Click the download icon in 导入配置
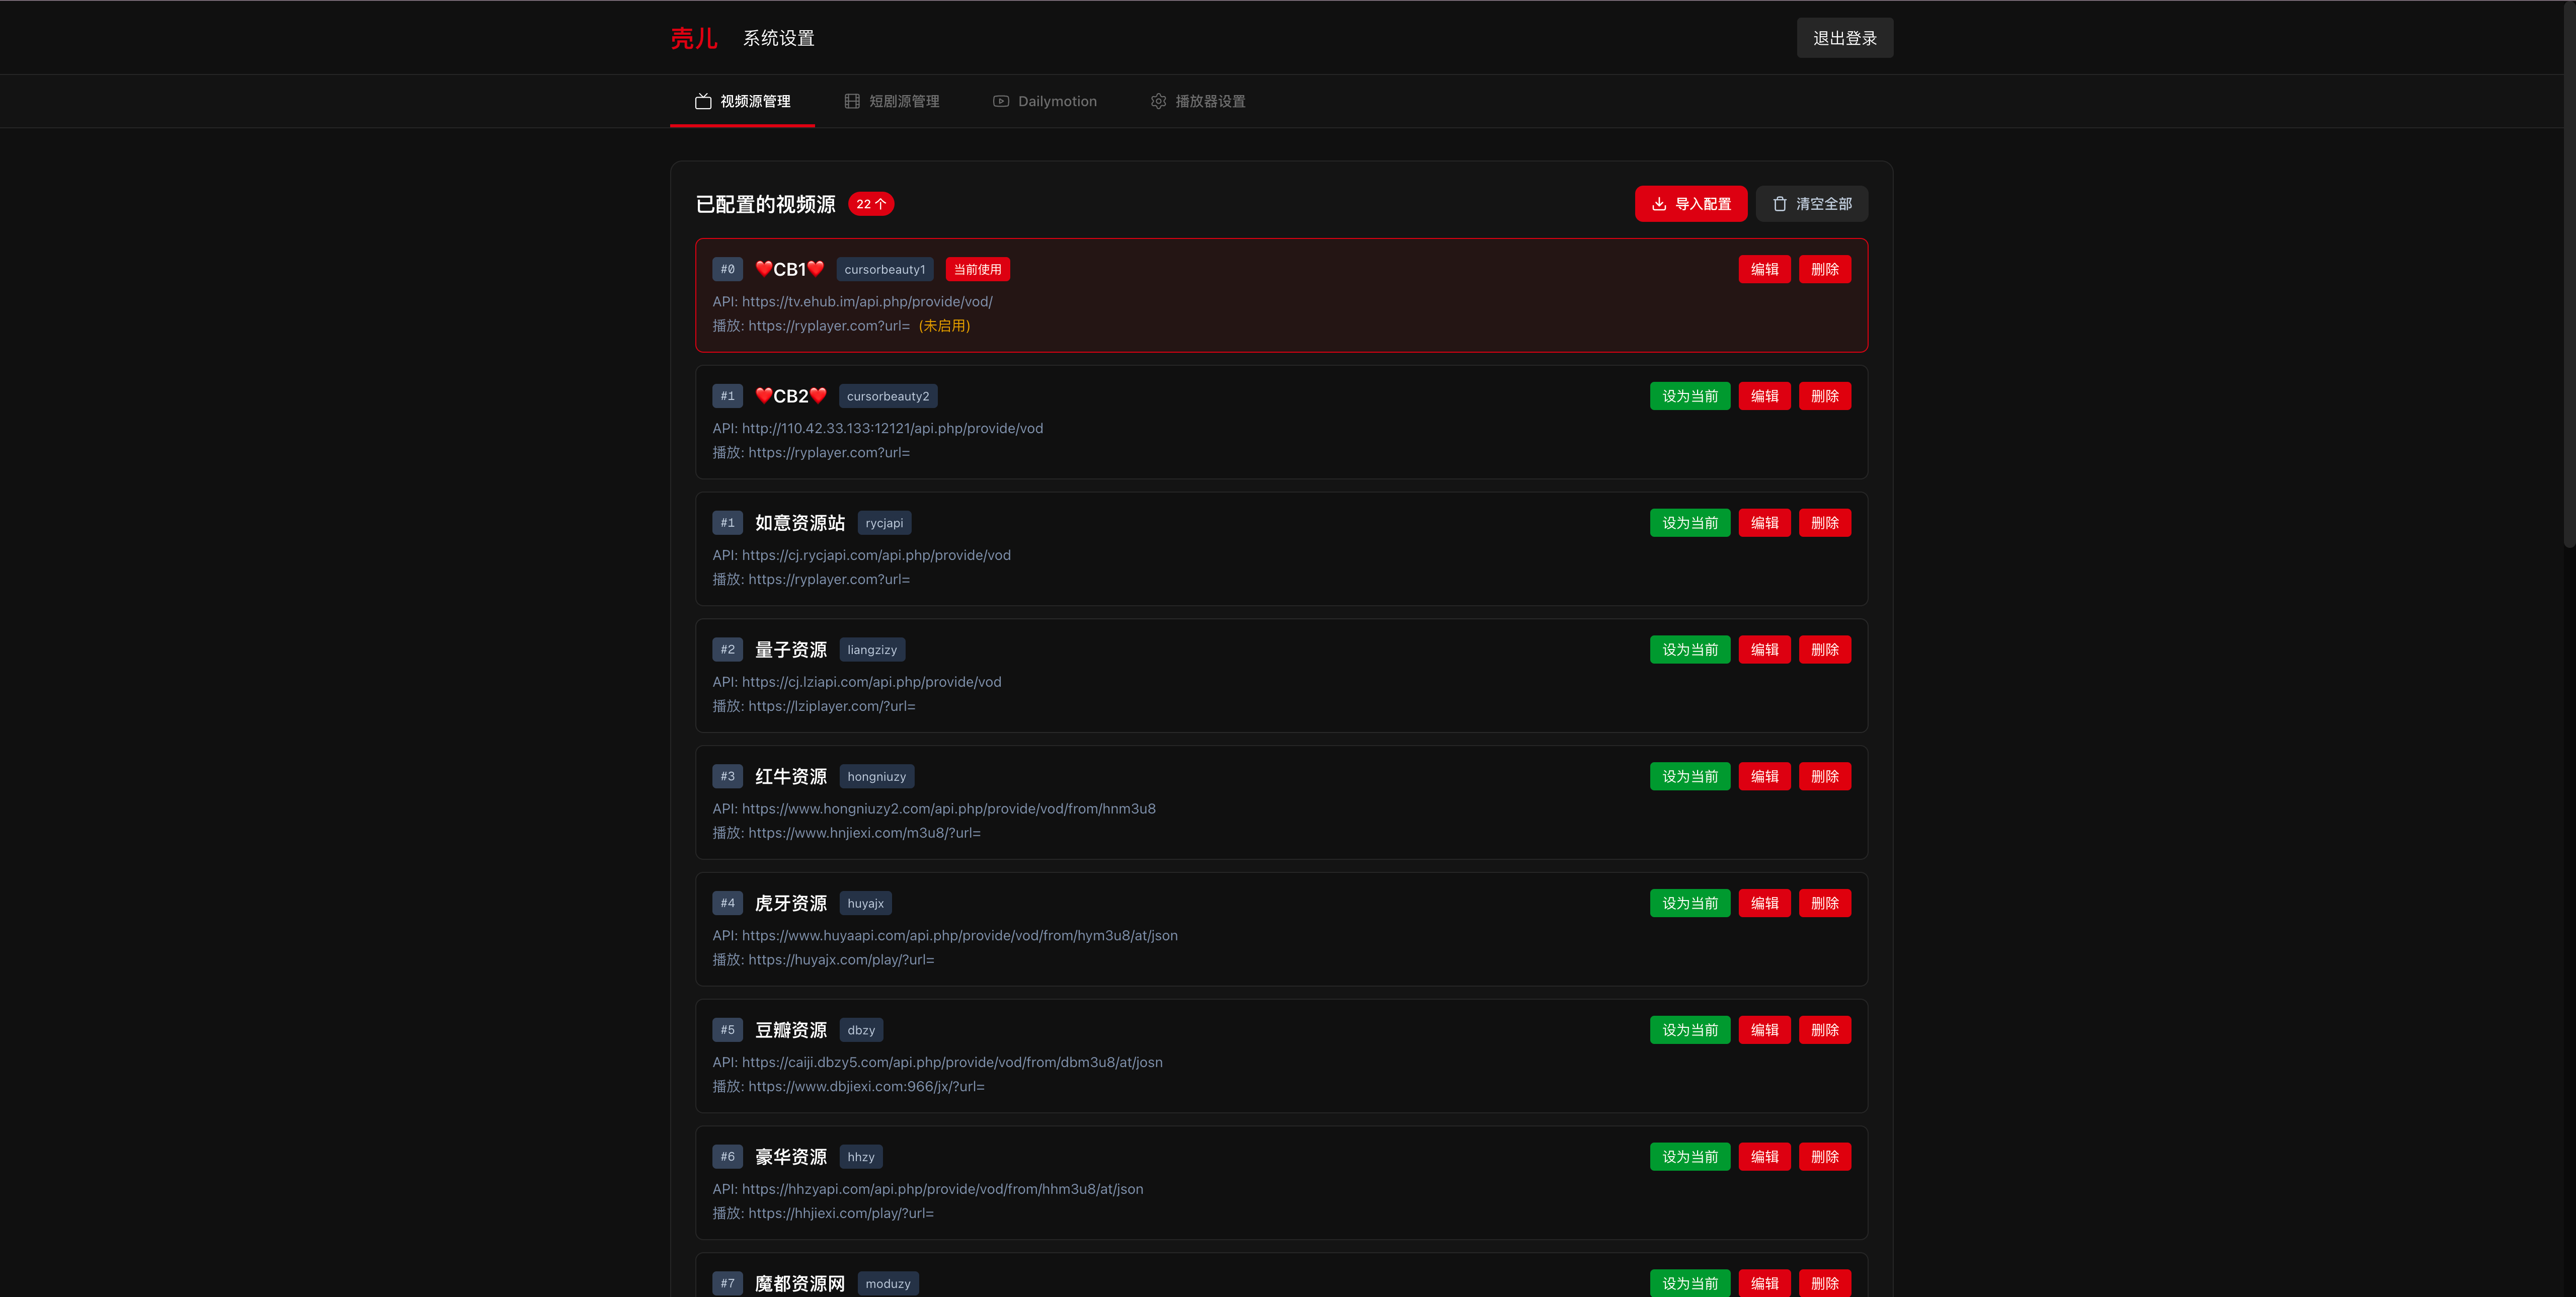Image resolution: width=2576 pixels, height=1297 pixels. (1659, 204)
